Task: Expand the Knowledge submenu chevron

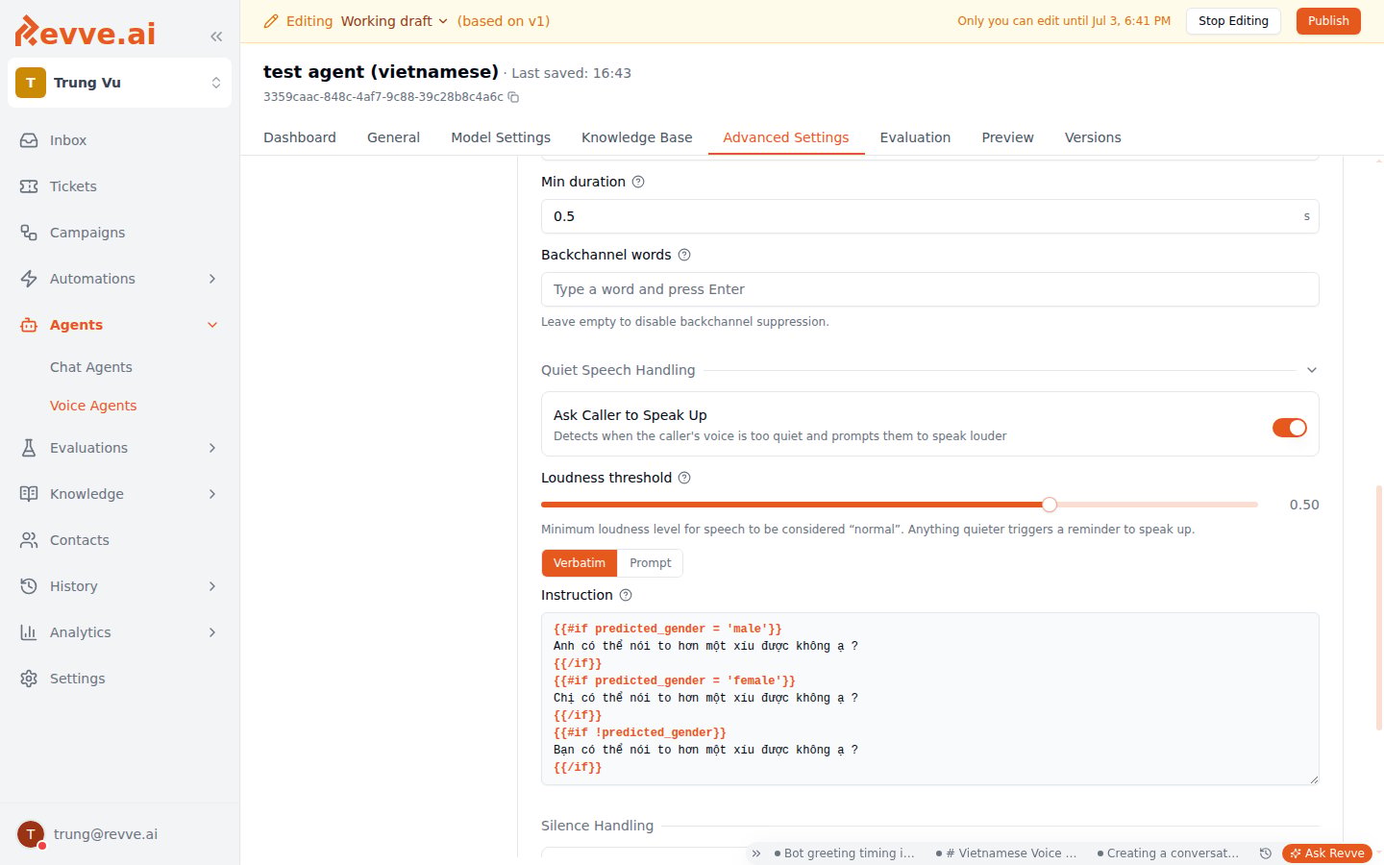Action: click(x=212, y=494)
